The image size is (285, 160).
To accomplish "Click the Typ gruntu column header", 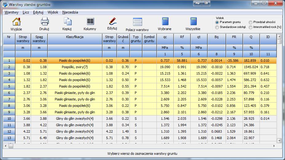I will click(x=136, y=39).
